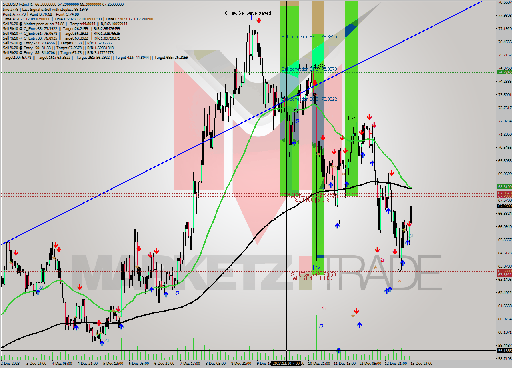
Task: Click the 'Sell 161.8 | 63.3922' label
Action: (x=311, y=278)
